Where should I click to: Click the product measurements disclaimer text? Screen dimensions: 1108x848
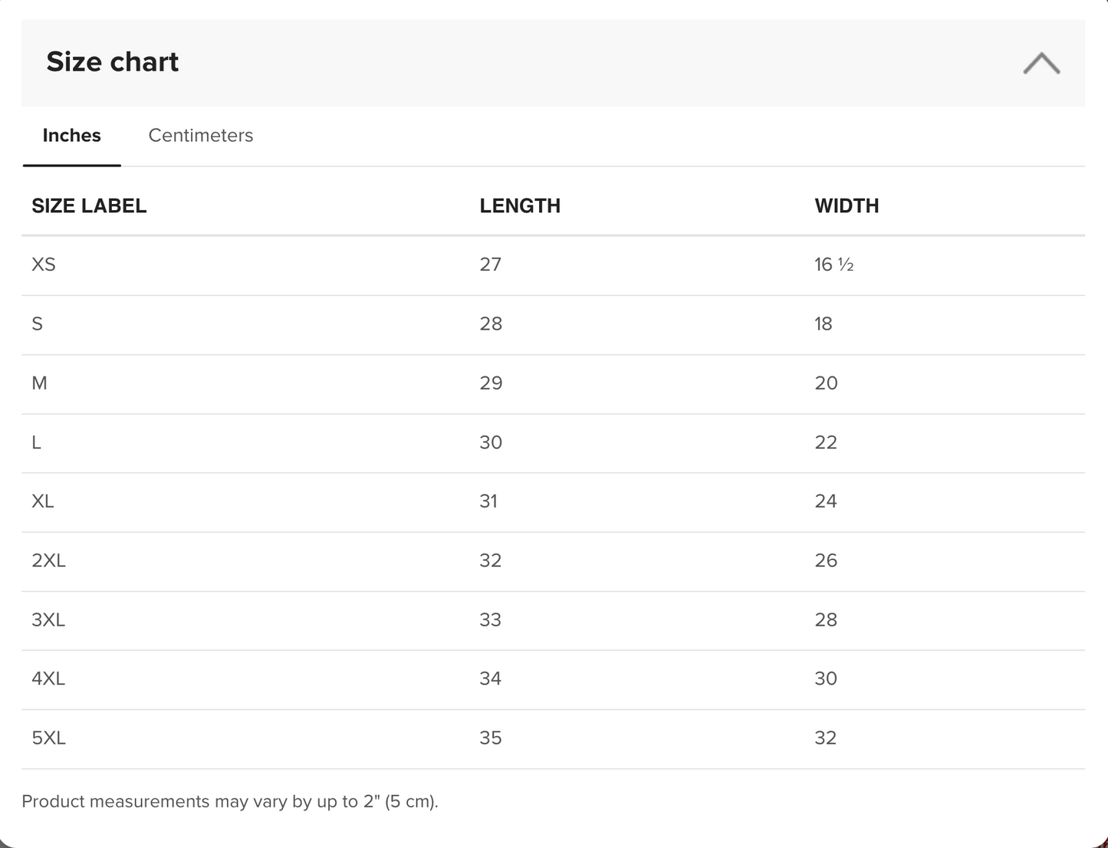pos(230,801)
